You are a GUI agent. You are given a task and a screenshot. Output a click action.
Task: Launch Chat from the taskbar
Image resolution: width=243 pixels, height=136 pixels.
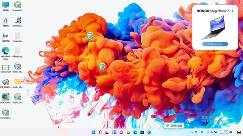tap(121, 132)
